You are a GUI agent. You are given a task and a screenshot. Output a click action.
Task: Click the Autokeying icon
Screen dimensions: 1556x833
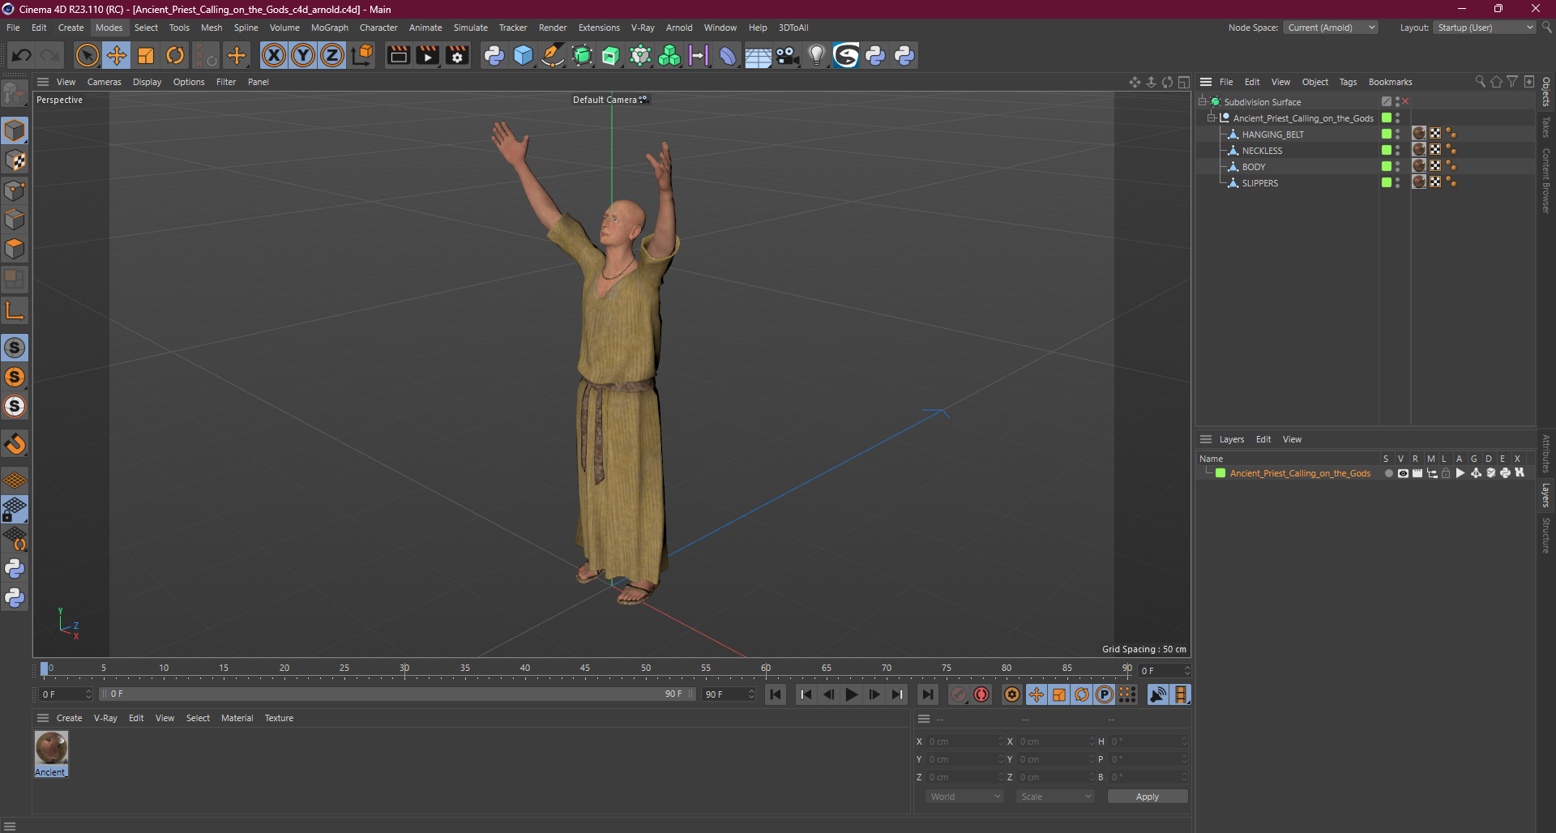981,694
